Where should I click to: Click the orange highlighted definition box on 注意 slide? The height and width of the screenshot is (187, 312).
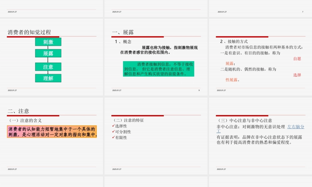(x=52, y=132)
